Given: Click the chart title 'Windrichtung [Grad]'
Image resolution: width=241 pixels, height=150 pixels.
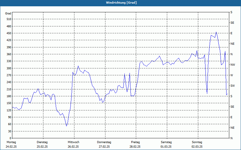Looking at the screenshot, I should coord(121,3).
